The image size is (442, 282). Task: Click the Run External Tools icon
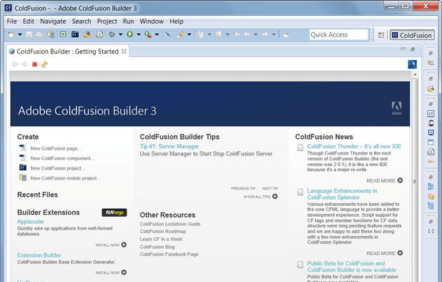[x=148, y=34]
